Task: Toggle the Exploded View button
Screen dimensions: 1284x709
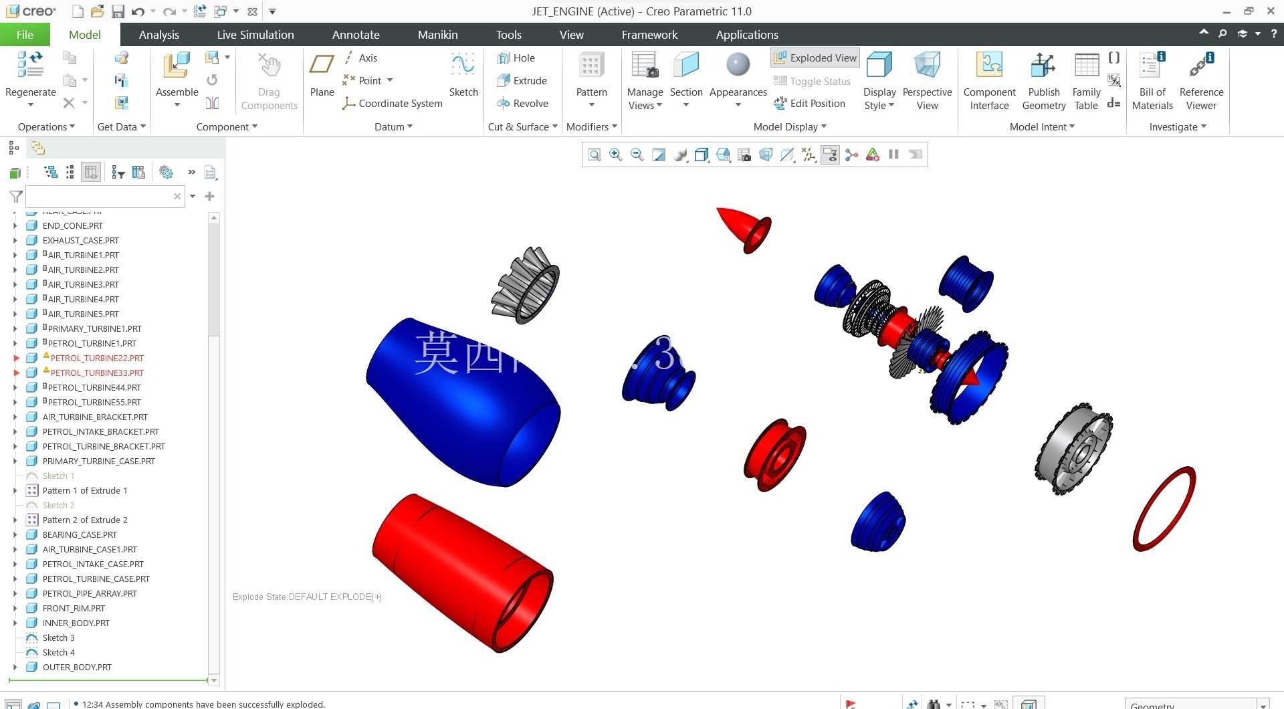Action: point(815,58)
